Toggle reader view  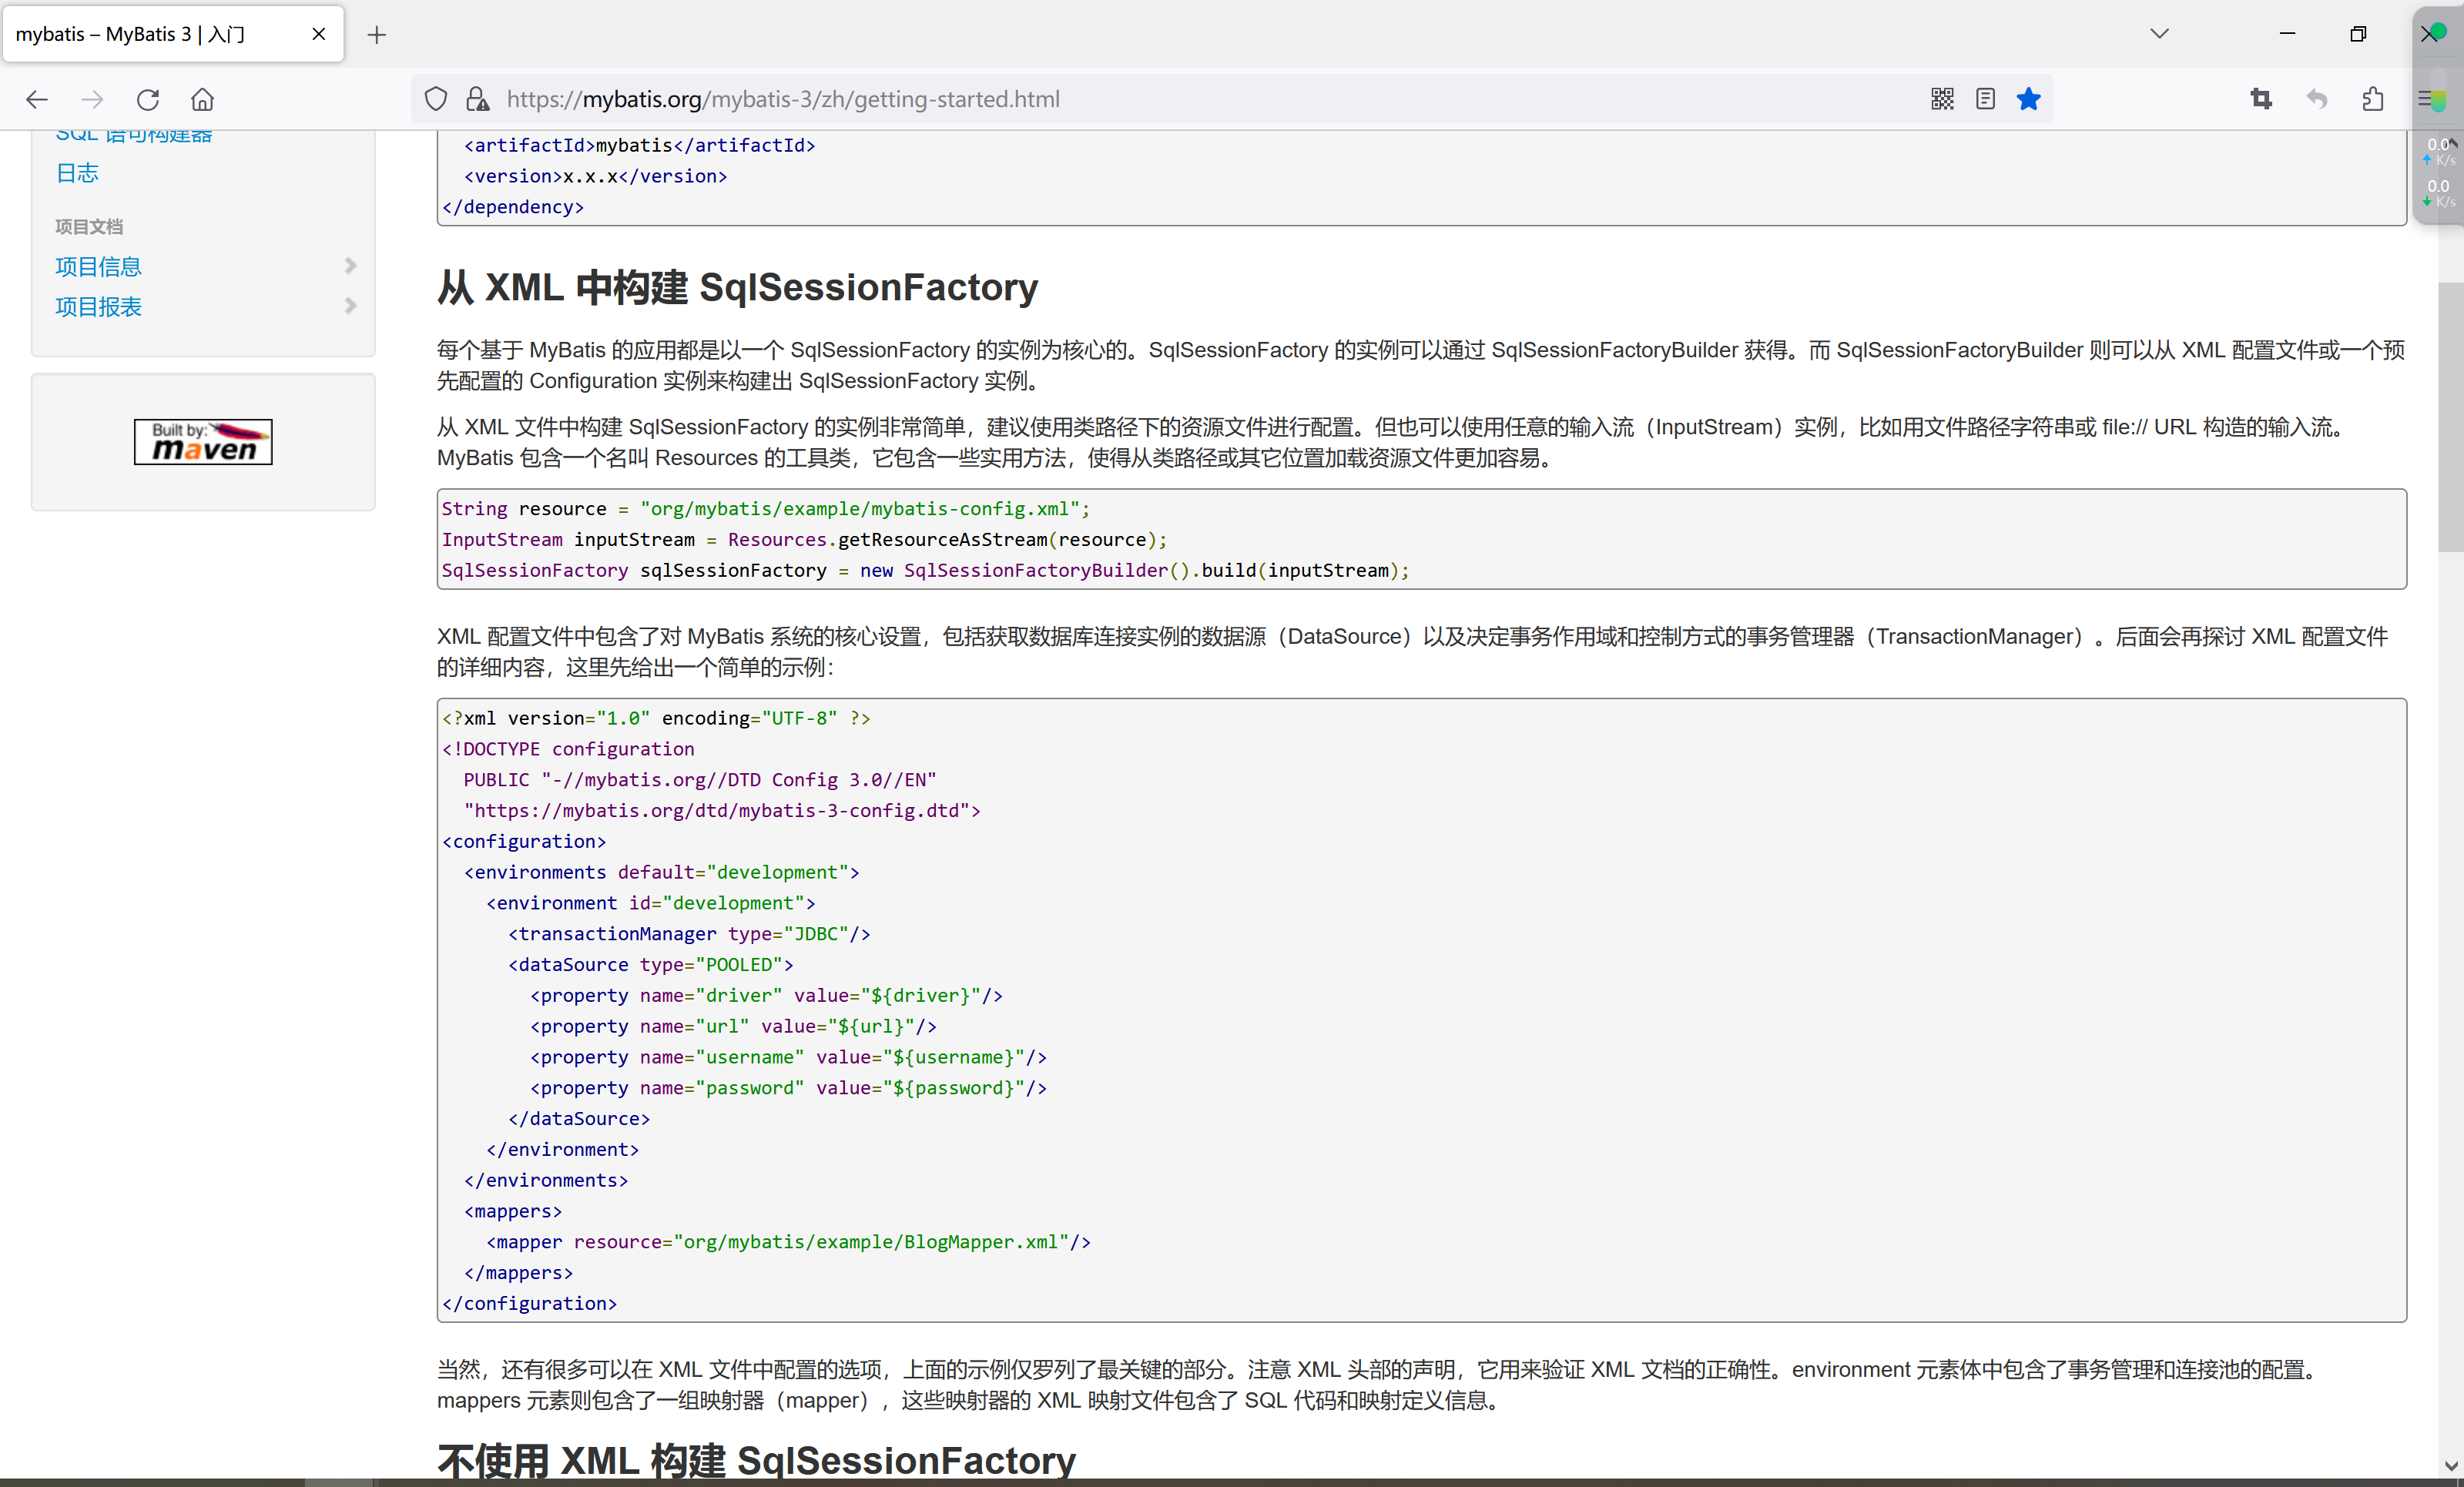[1985, 98]
